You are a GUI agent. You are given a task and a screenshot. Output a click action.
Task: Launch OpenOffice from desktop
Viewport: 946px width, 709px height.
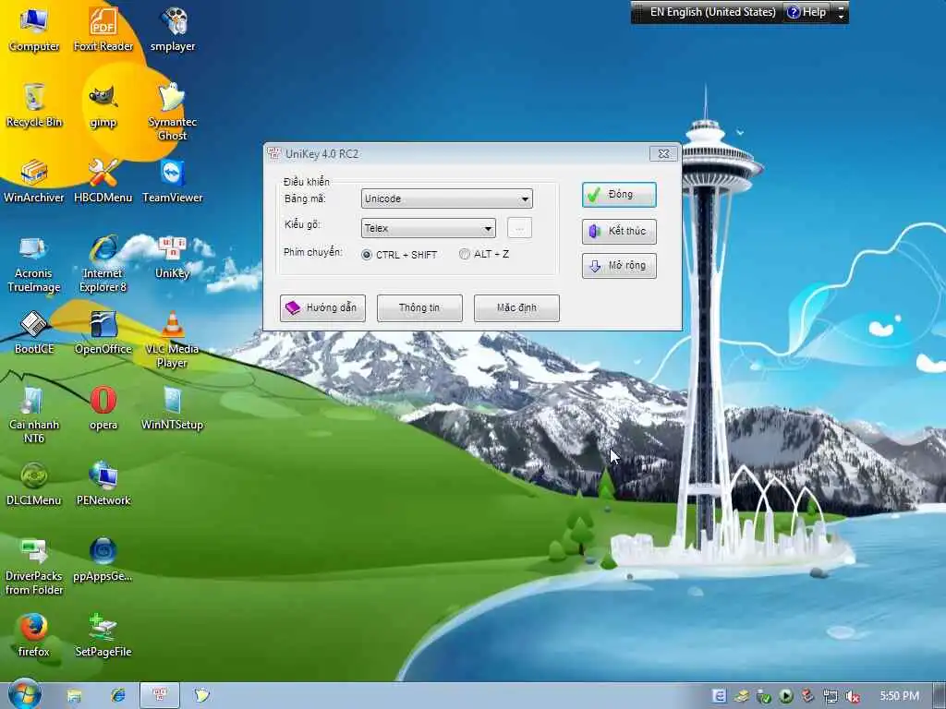point(103,332)
